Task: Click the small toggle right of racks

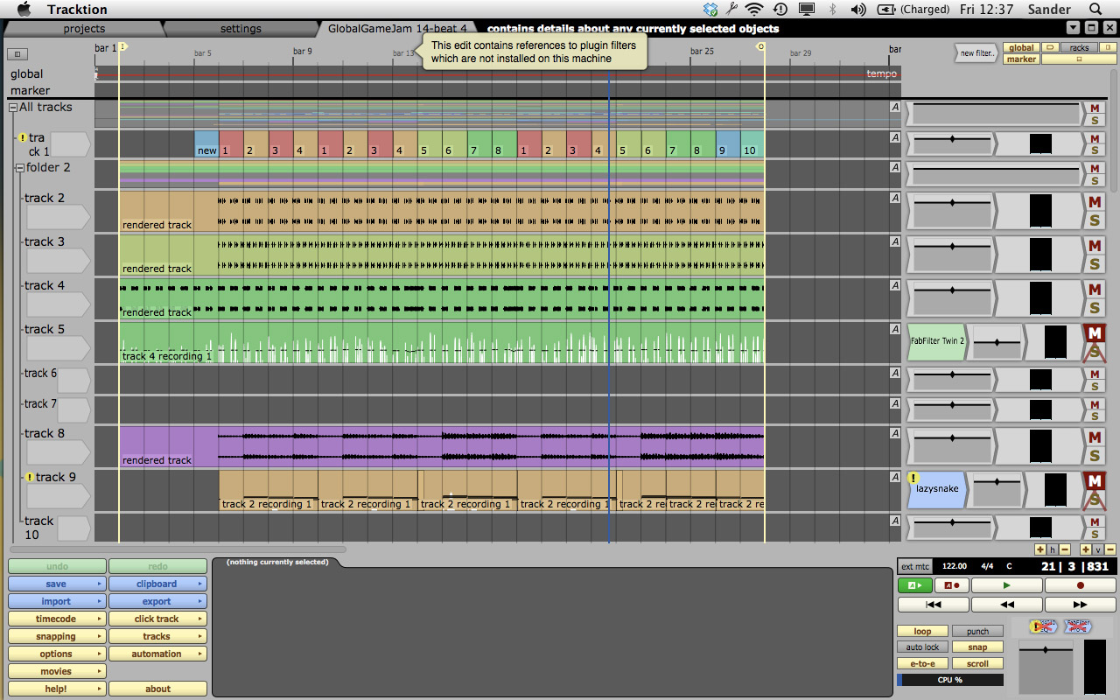Action: coord(1106,47)
